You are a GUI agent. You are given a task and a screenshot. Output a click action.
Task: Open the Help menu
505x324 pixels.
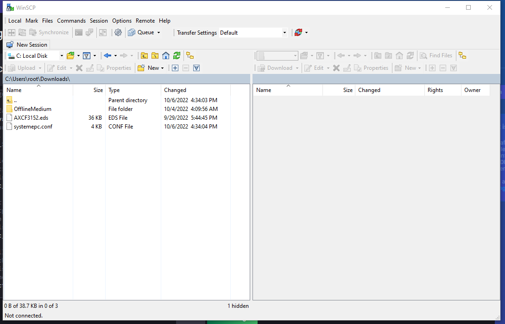coord(164,21)
